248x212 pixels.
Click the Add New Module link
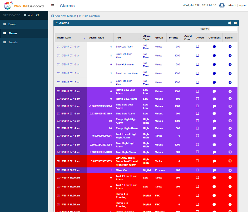point(64,16)
